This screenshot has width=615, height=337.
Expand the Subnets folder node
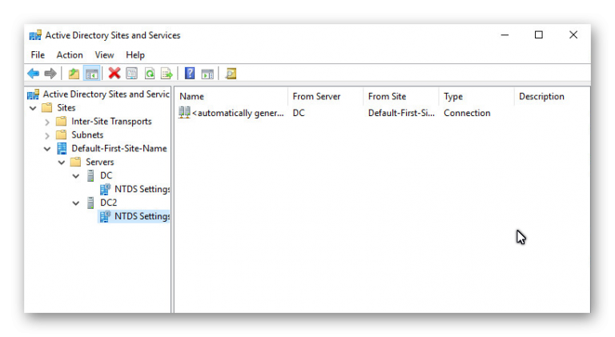(x=47, y=135)
